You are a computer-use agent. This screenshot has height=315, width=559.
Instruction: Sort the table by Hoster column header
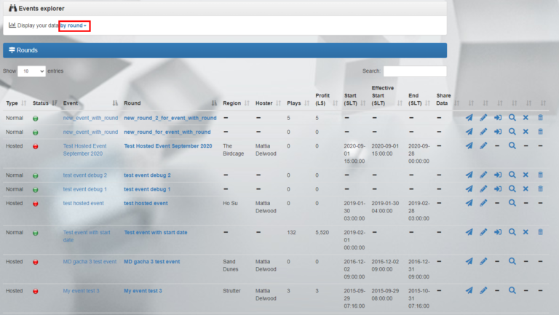264,103
